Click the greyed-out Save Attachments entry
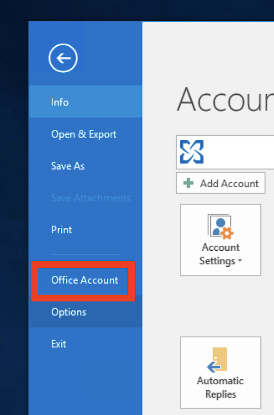This screenshot has height=415, width=274. point(90,198)
